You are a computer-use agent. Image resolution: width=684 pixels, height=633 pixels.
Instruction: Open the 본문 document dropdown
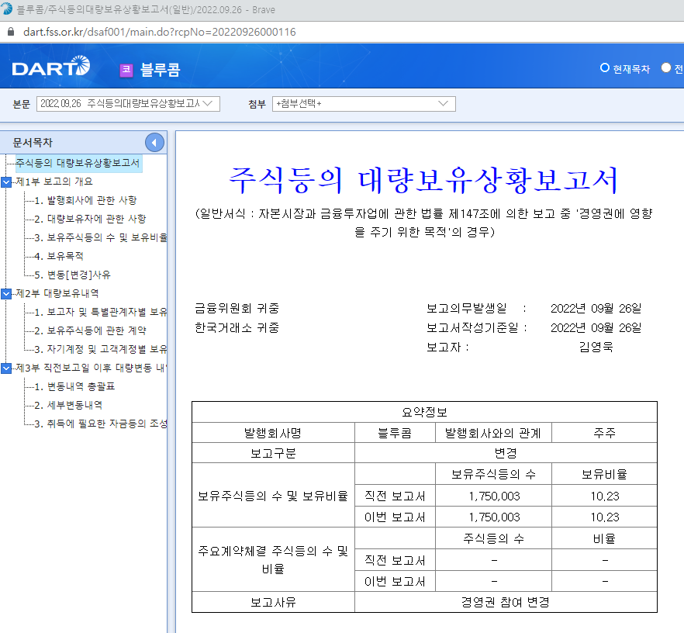click(x=128, y=104)
